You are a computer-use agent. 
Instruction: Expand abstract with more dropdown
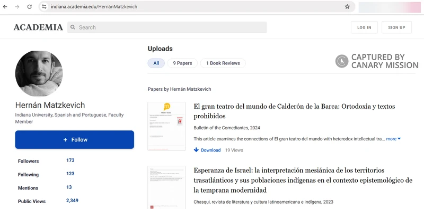[393, 139]
